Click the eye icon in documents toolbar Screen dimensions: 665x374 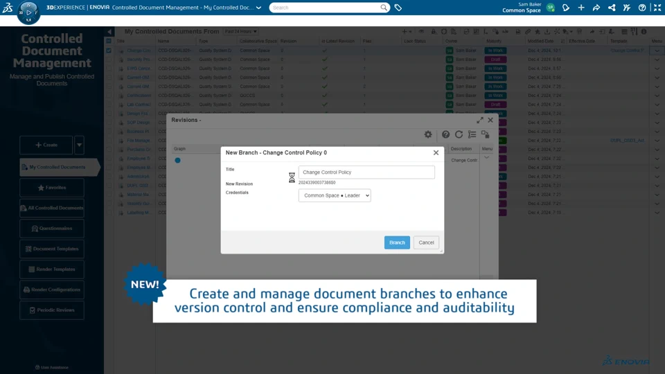[421, 32]
